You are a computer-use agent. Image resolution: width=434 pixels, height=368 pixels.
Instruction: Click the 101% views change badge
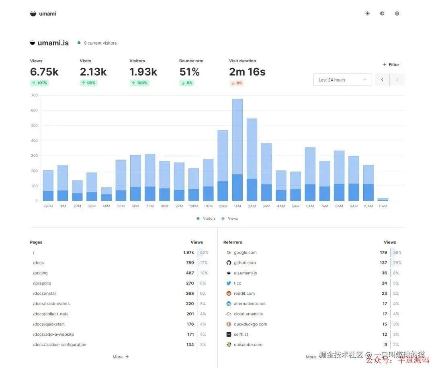pyautogui.click(x=39, y=83)
